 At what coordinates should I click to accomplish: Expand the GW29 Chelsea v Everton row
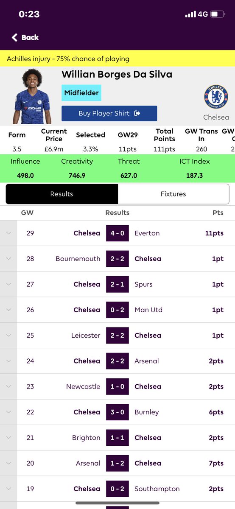pos(117,233)
